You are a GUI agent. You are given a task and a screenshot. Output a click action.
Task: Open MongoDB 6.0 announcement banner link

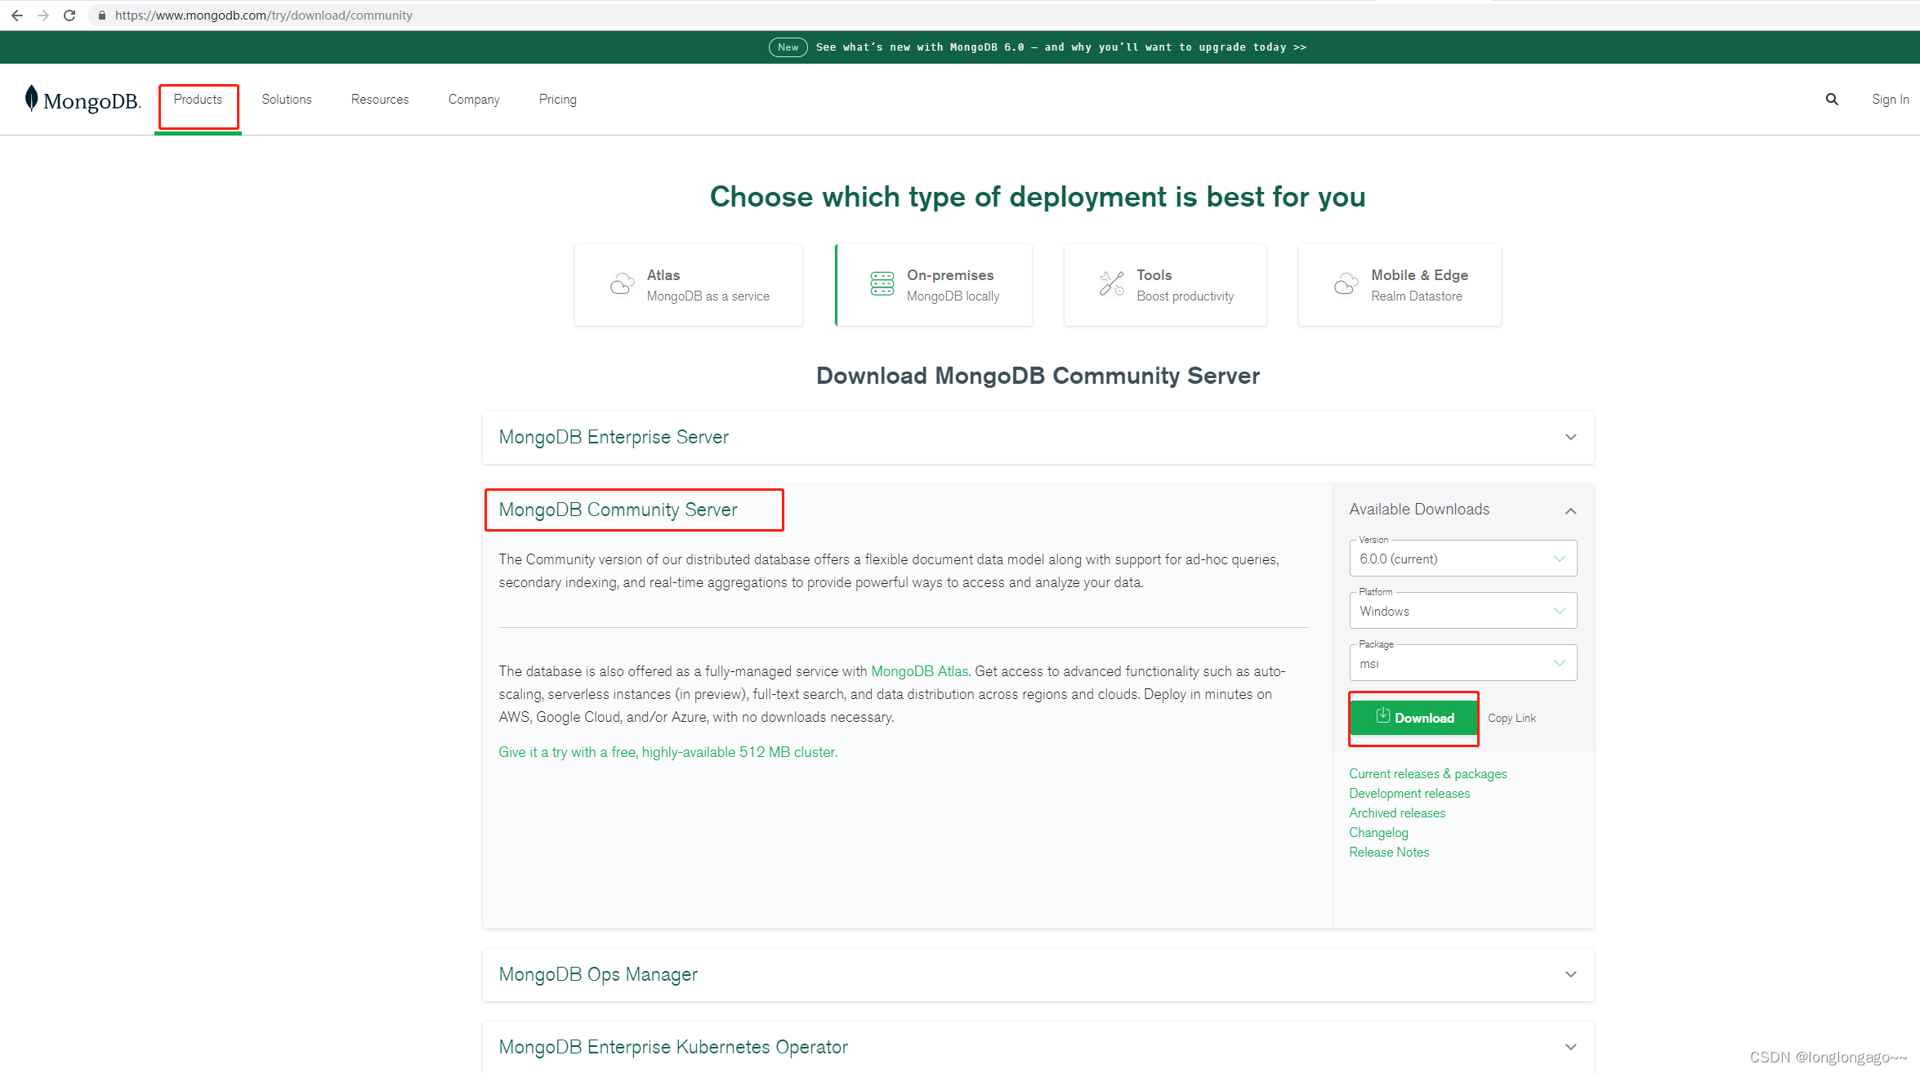pyautogui.click(x=1060, y=47)
